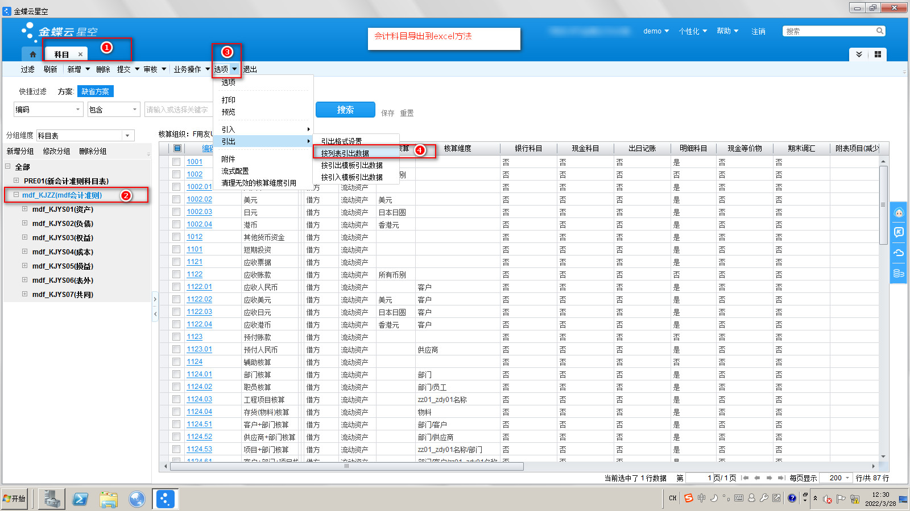Click the home icon tab

pos(32,55)
